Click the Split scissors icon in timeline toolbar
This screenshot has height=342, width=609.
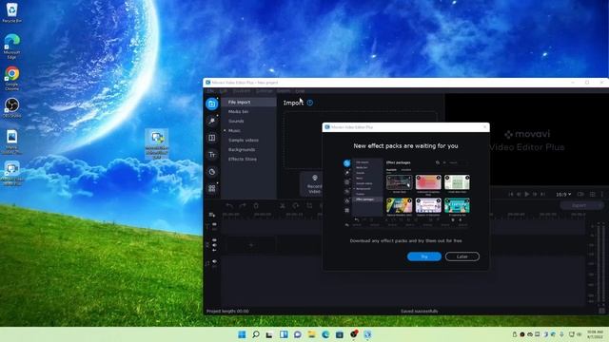[283, 205]
